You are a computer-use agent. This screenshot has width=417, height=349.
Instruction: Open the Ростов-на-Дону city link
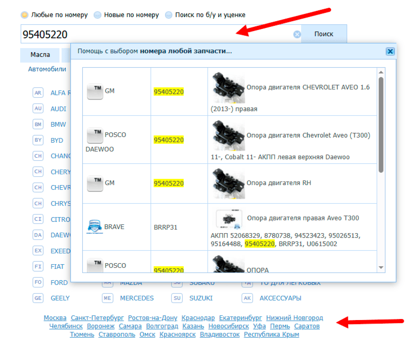point(153,318)
